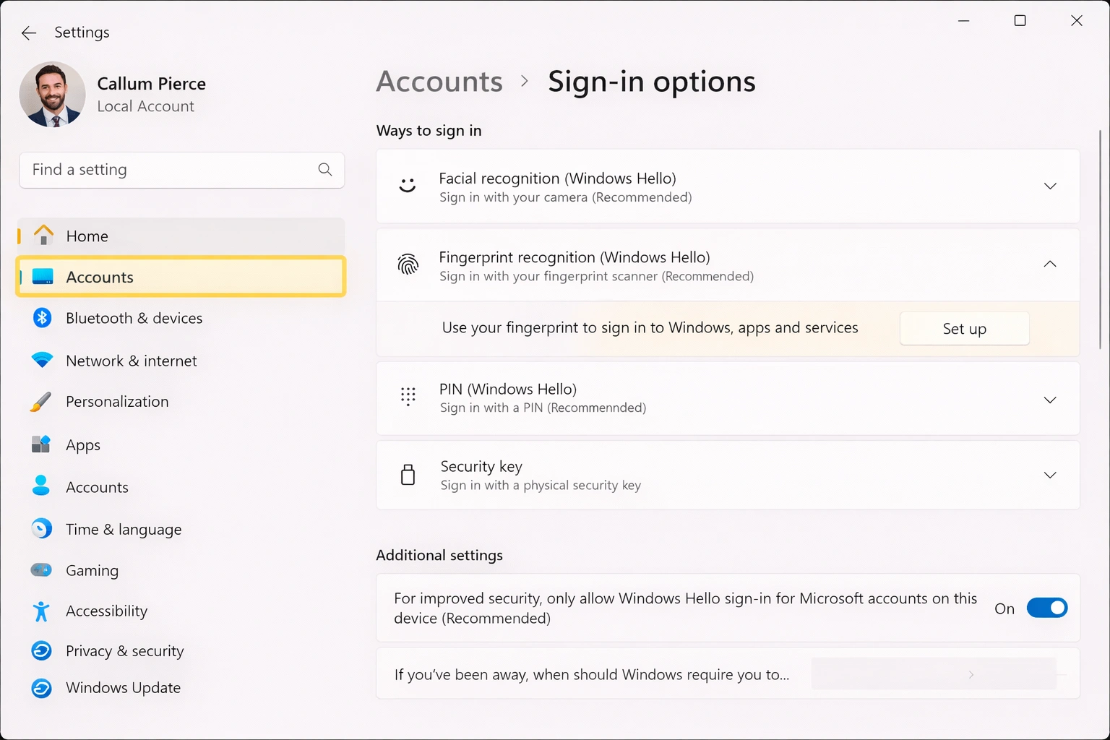Click the fingerprint recognition icon
Screen dimensions: 1110x740
point(408,265)
